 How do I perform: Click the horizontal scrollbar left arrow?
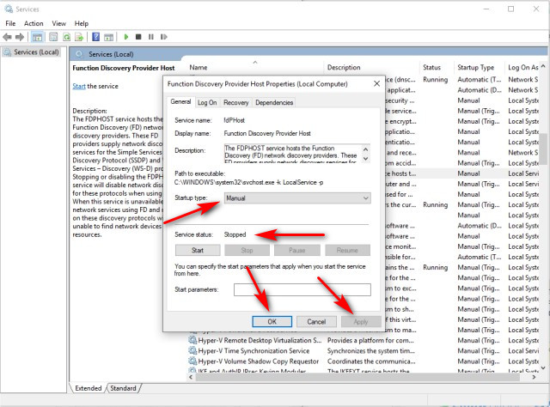click(x=191, y=377)
